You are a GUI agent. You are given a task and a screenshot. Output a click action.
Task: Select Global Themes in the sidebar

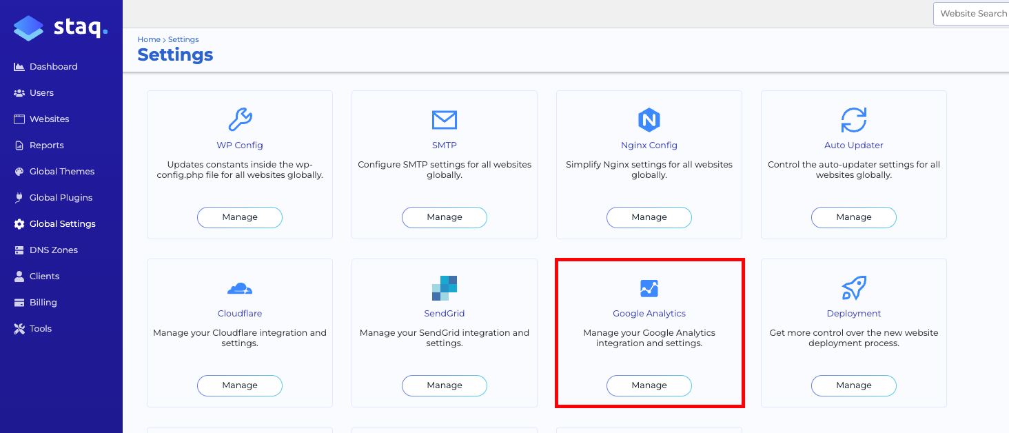point(61,171)
